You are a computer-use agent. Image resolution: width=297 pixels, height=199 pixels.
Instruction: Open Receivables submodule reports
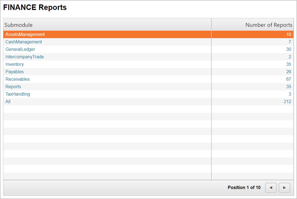(x=17, y=79)
